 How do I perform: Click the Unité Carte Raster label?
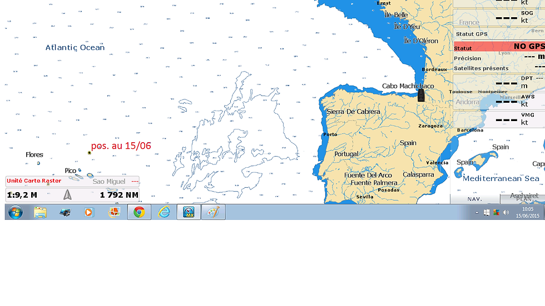click(34, 180)
